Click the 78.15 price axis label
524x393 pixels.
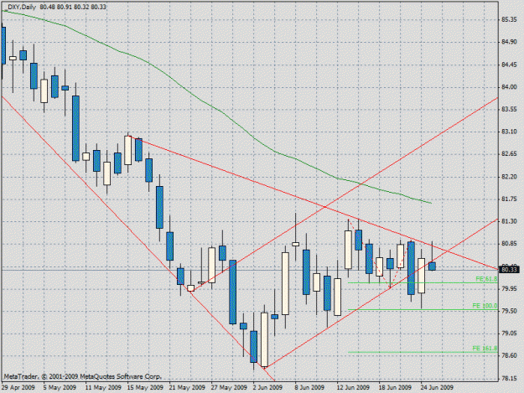(509, 378)
